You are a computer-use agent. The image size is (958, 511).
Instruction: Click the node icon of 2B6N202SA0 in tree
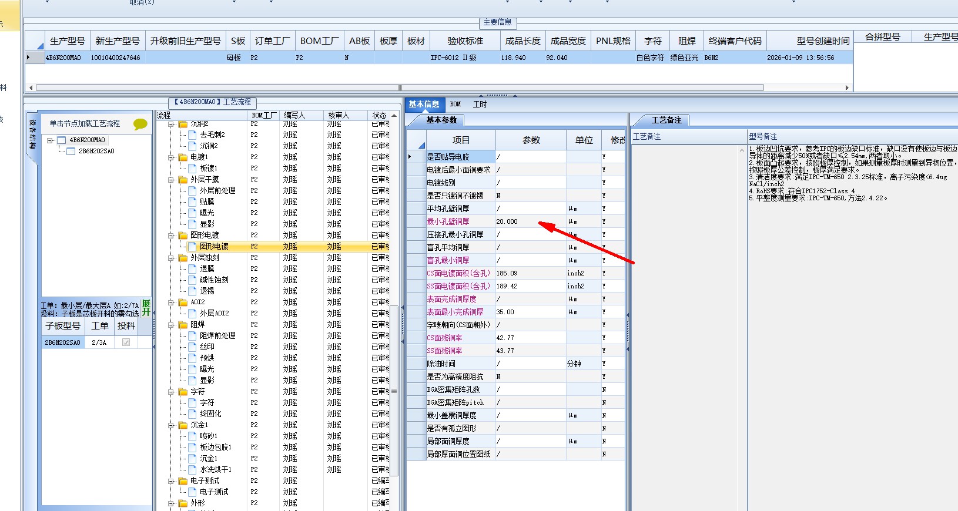point(71,152)
